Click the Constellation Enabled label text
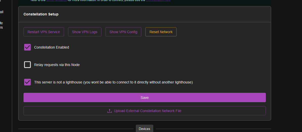This screenshot has width=302, height=132. (x=52, y=47)
